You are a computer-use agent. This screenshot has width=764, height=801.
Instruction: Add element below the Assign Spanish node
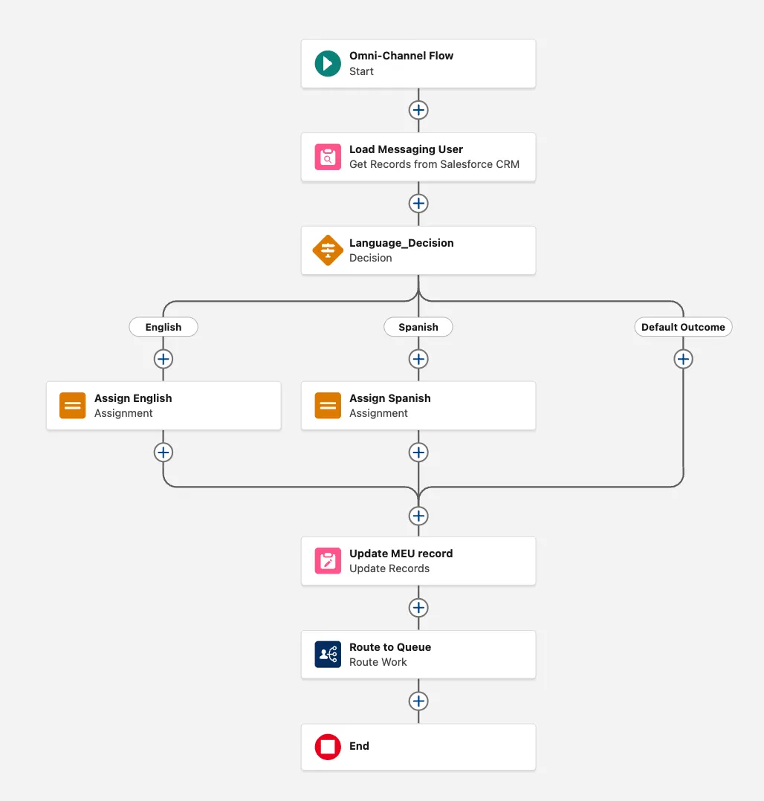[x=418, y=453]
